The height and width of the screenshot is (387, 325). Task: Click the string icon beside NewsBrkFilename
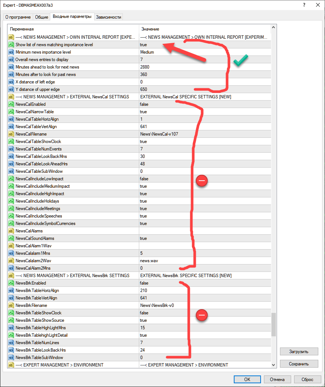11,305
